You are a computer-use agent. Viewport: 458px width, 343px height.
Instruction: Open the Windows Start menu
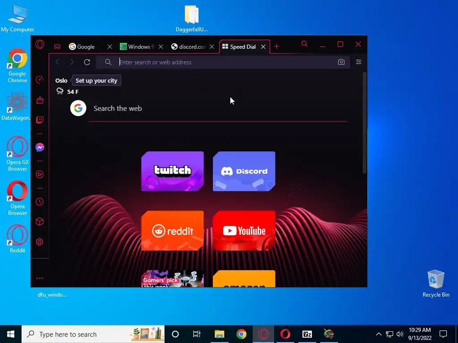point(11,334)
